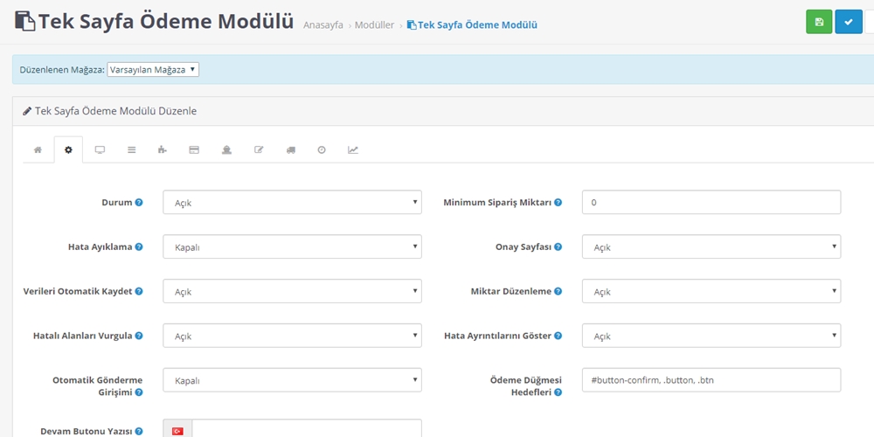874x437 pixels.
Task: Open the puzzle piece modules tab
Action: click(163, 150)
